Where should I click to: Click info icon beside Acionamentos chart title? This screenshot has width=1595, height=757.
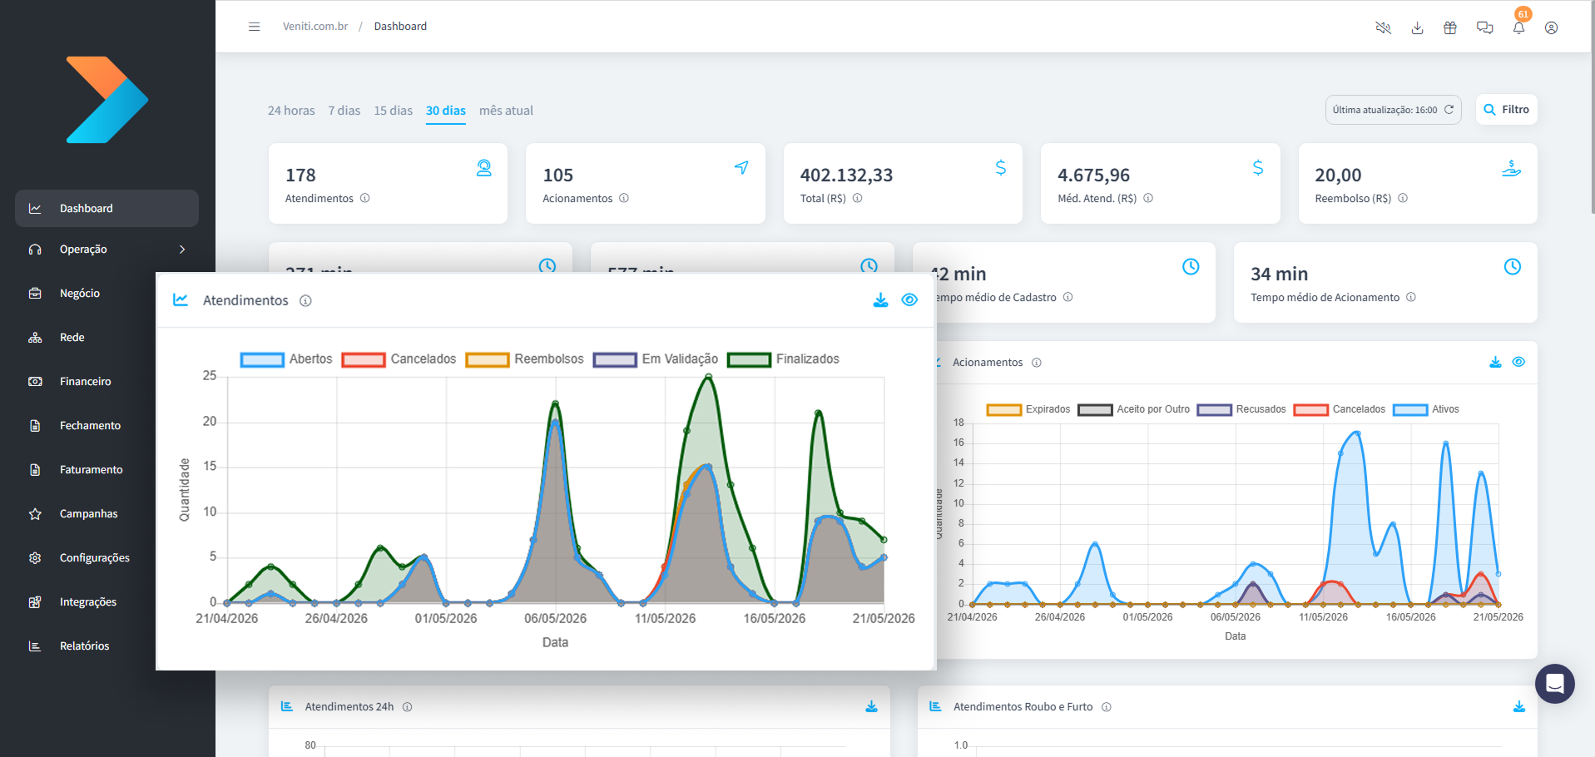point(1037,363)
